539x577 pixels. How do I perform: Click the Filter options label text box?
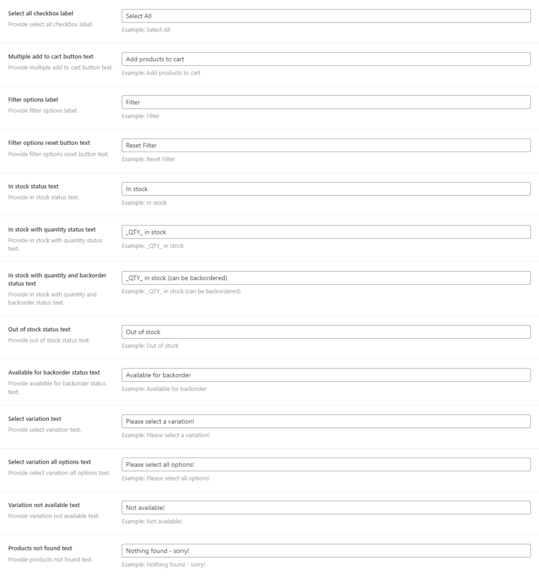point(326,102)
